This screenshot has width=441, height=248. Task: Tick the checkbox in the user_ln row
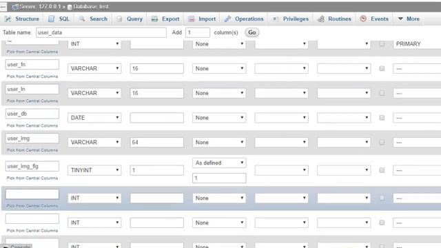click(382, 93)
